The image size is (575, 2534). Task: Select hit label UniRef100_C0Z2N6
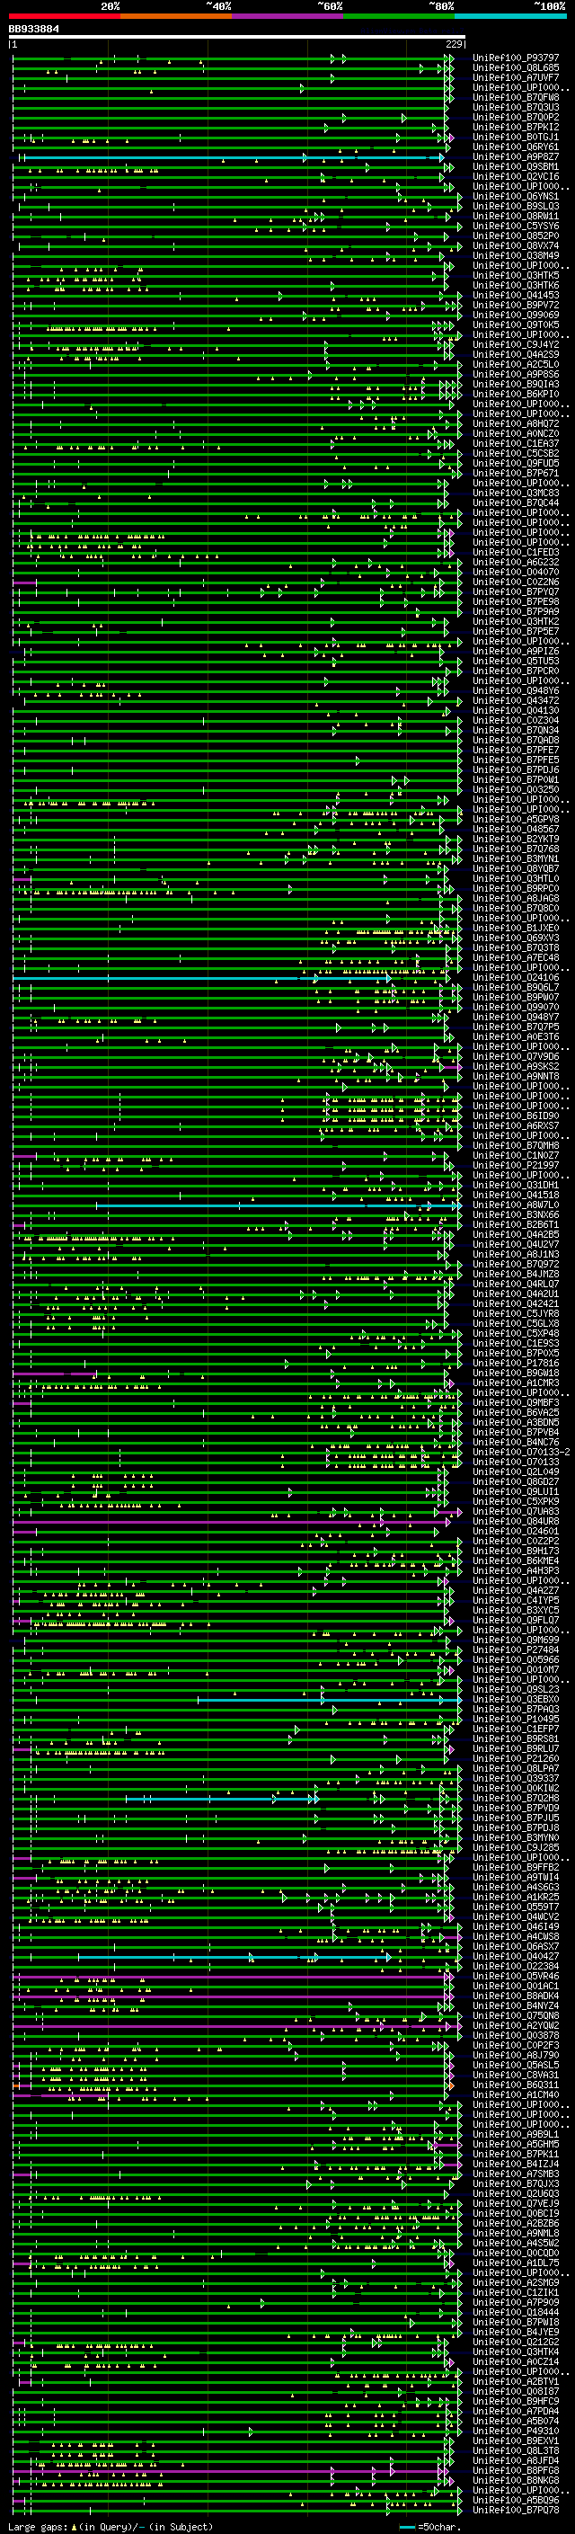pyautogui.click(x=516, y=582)
